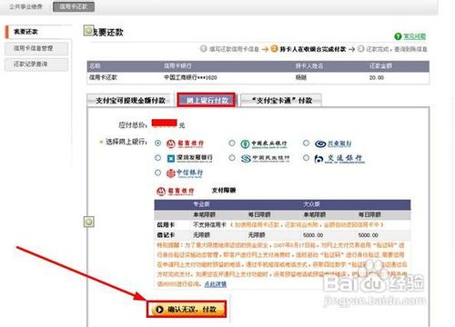Open the 点此详情 link in the notice

click(x=215, y=284)
